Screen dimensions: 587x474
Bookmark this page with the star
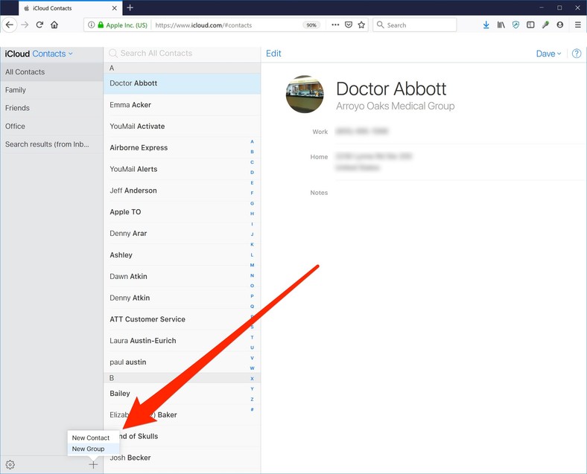click(361, 25)
